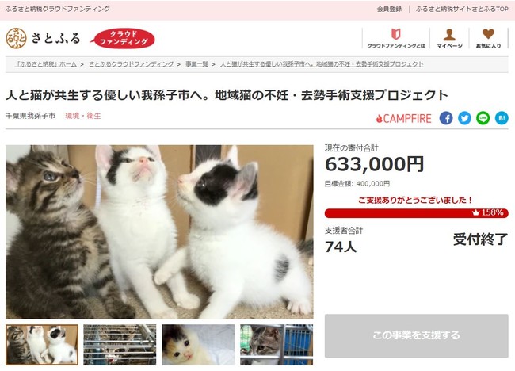Click the CAMPFIRE logo
This screenshot has height=371, width=515.
tap(403, 118)
